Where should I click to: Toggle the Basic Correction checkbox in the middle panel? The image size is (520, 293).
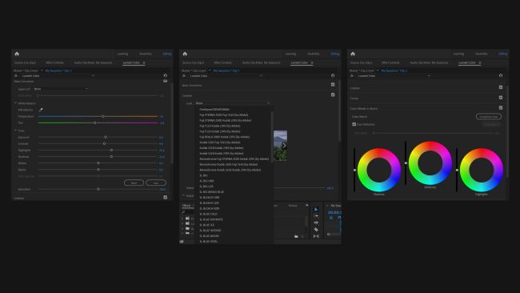click(x=333, y=85)
